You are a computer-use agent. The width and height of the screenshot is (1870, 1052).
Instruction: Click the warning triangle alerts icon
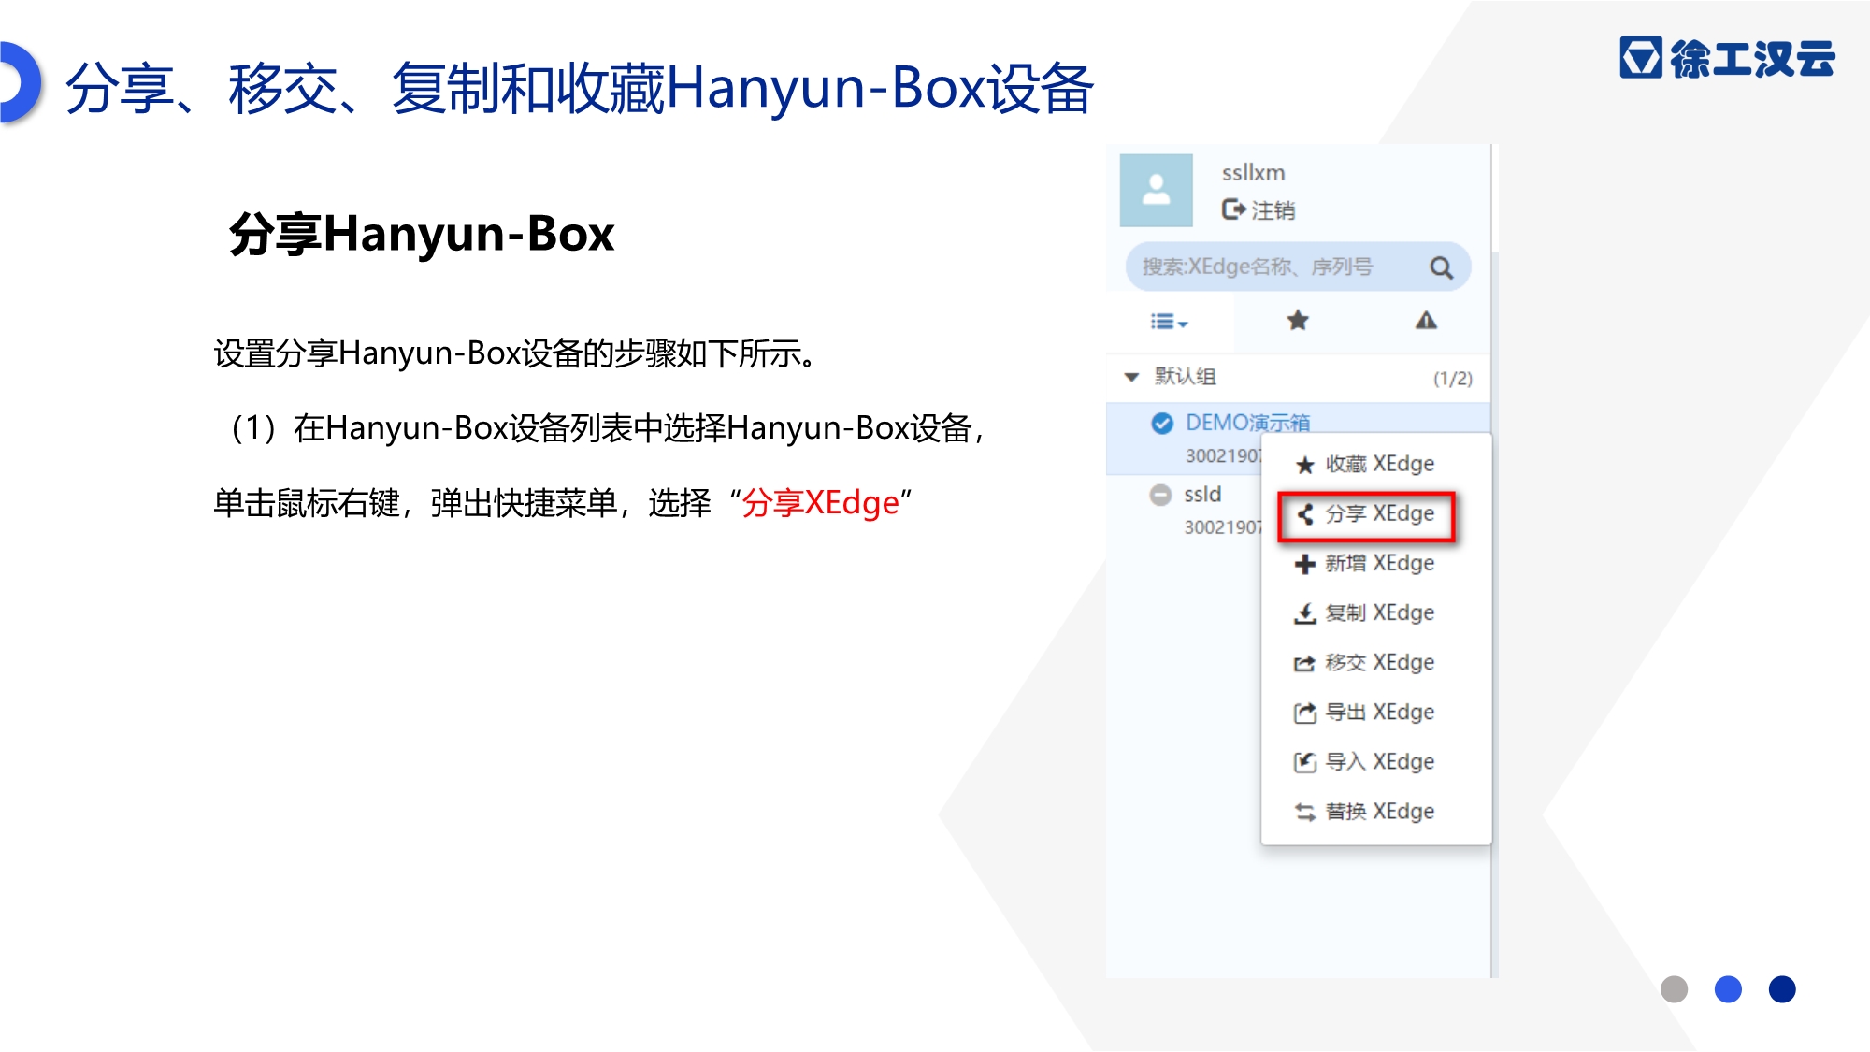tap(1425, 321)
